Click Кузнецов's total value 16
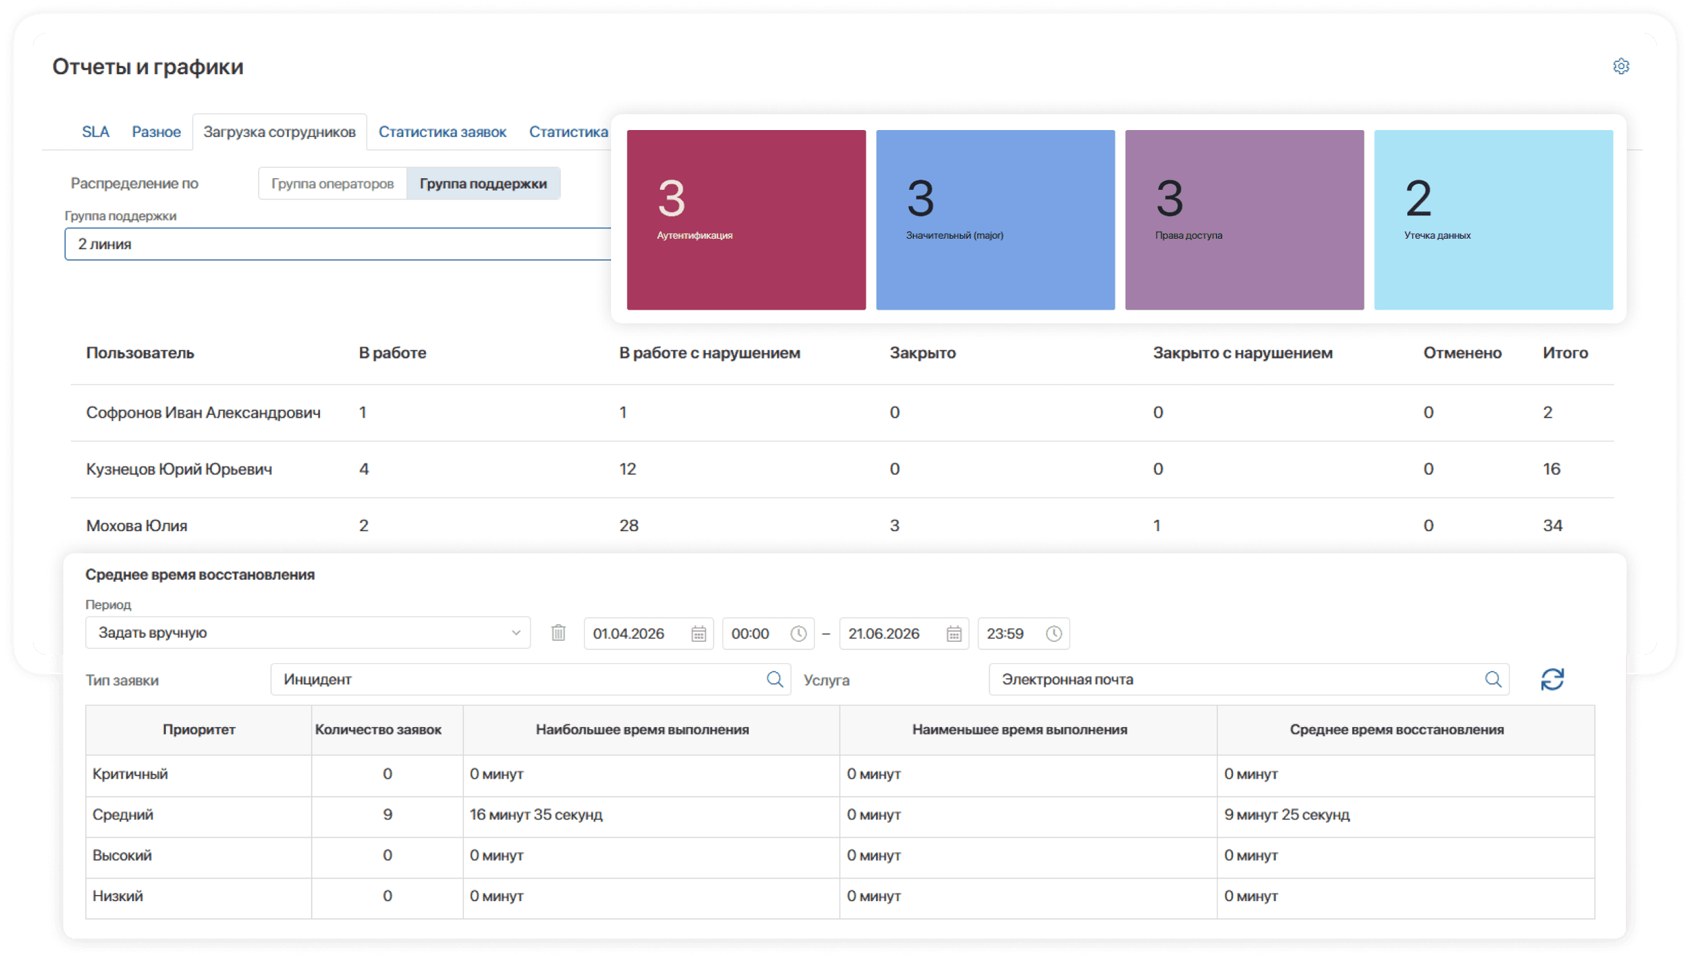This screenshot has height=970, width=1690. [1551, 469]
